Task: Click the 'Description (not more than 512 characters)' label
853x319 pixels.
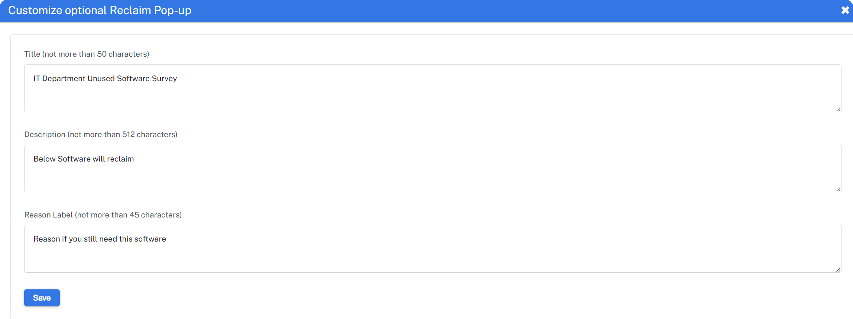Action: coord(101,134)
